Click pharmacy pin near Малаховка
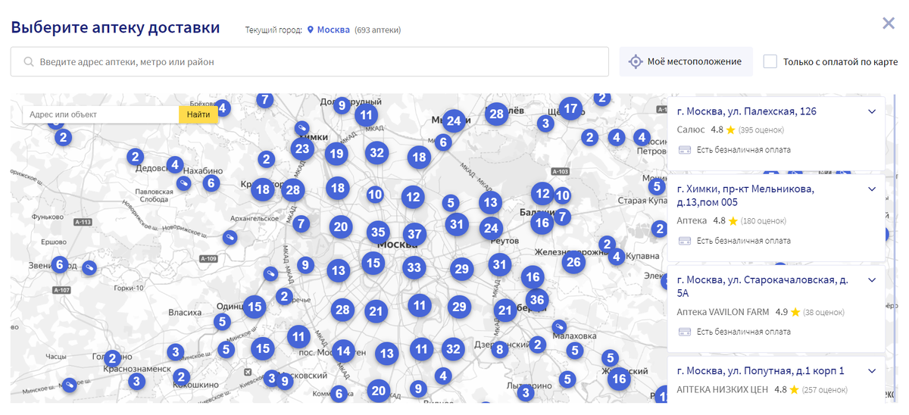Screen dimensions: 909x415 559,326
